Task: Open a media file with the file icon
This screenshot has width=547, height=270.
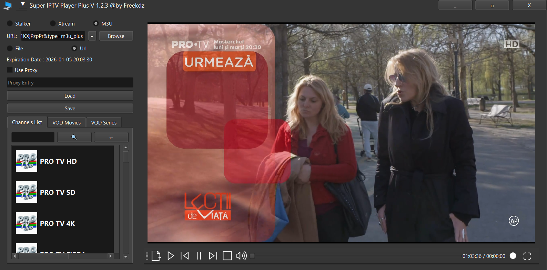Action: (156, 256)
